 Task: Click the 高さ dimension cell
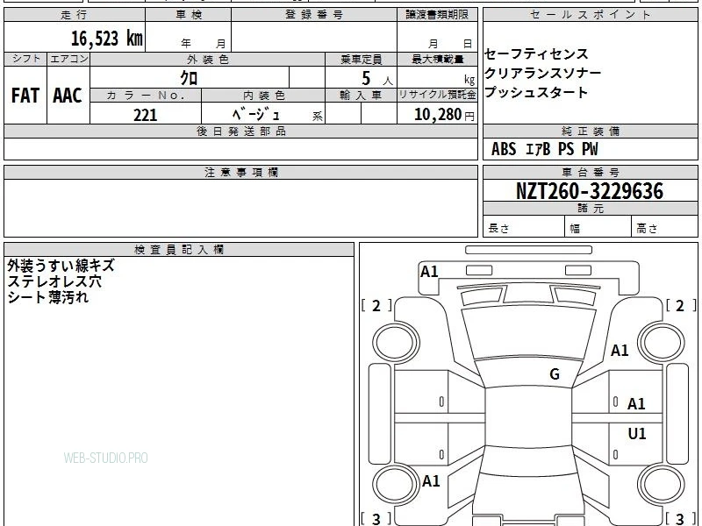pyautogui.click(x=664, y=227)
